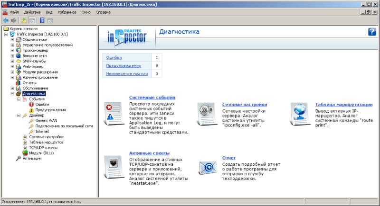Restore the inner MDI child window
This screenshot has width=380, height=206.
click(x=369, y=12)
